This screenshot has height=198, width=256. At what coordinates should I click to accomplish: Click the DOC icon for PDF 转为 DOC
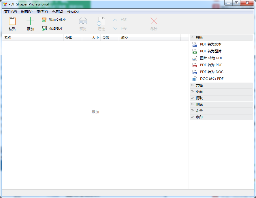point(195,72)
